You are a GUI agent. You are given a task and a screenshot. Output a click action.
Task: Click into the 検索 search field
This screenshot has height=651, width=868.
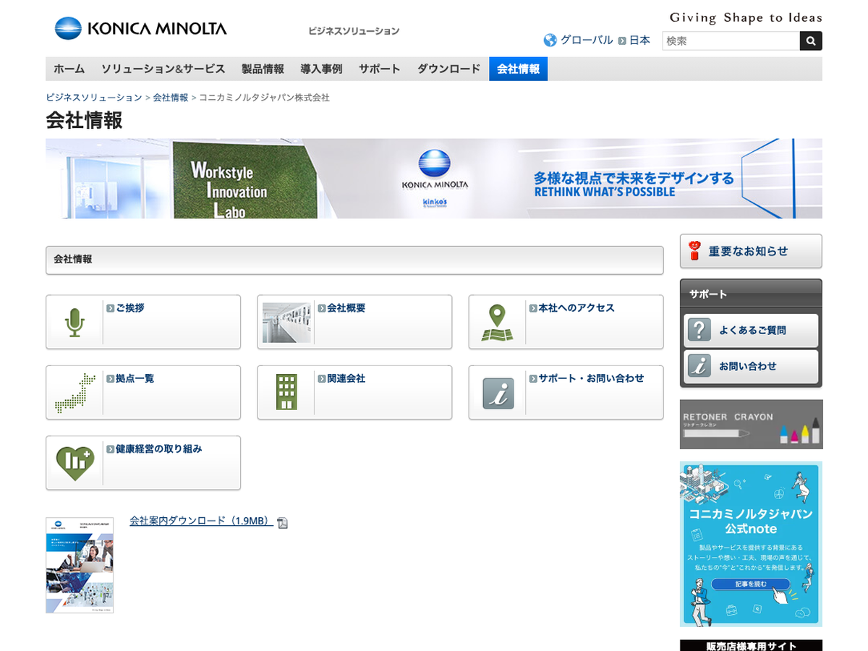pyautogui.click(x=731, y=41)
